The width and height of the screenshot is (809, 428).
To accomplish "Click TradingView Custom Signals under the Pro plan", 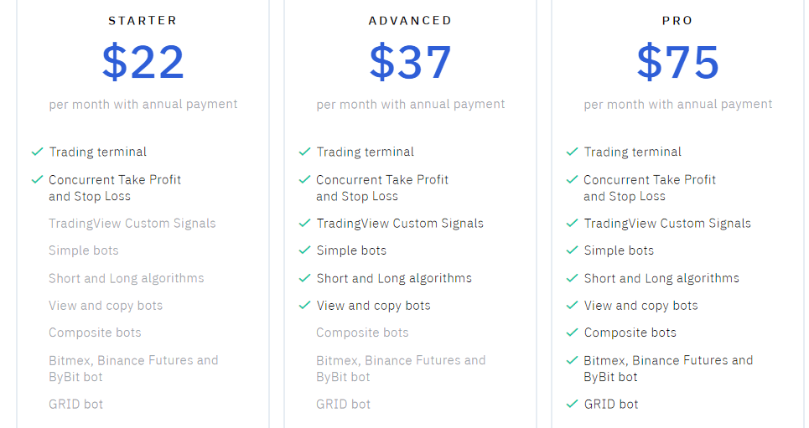I will (667, 224).
